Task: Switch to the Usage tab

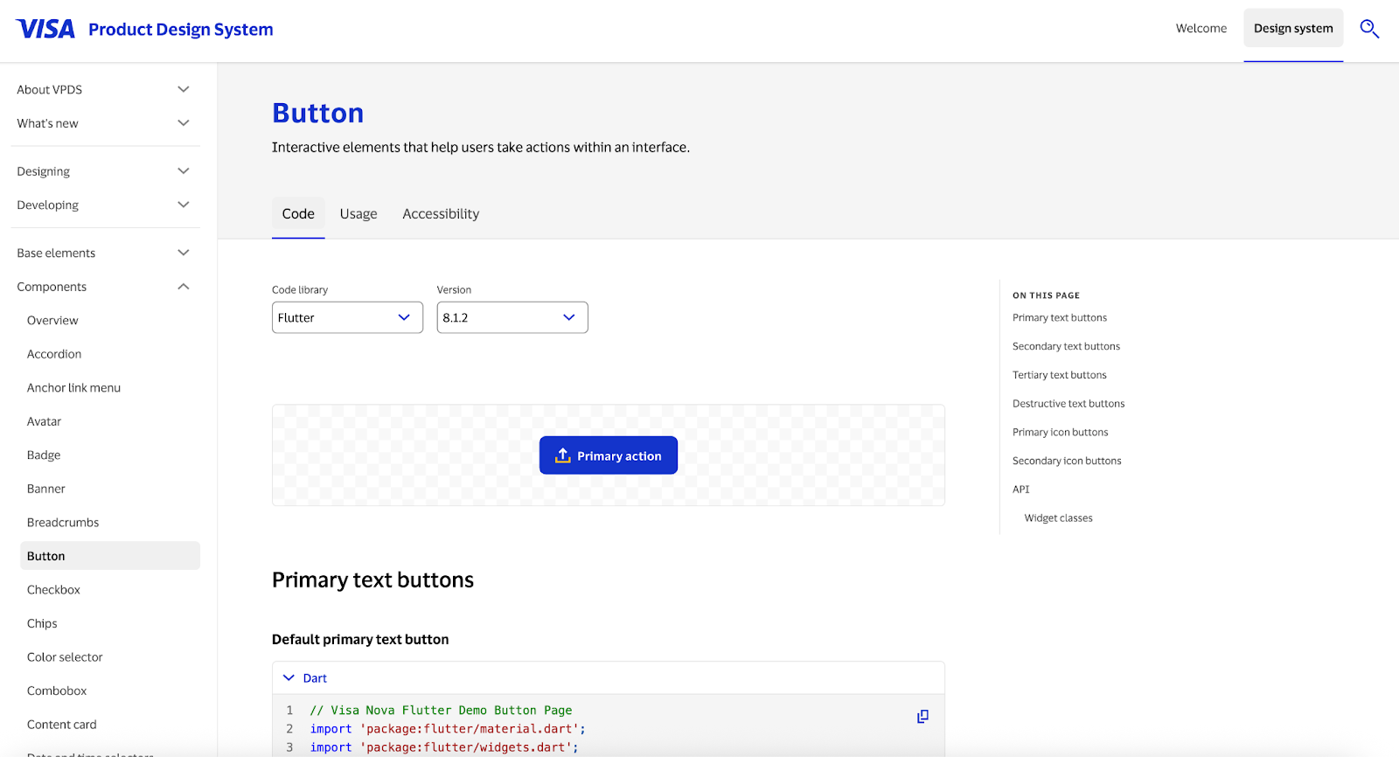Action: (x=358, y=213)
